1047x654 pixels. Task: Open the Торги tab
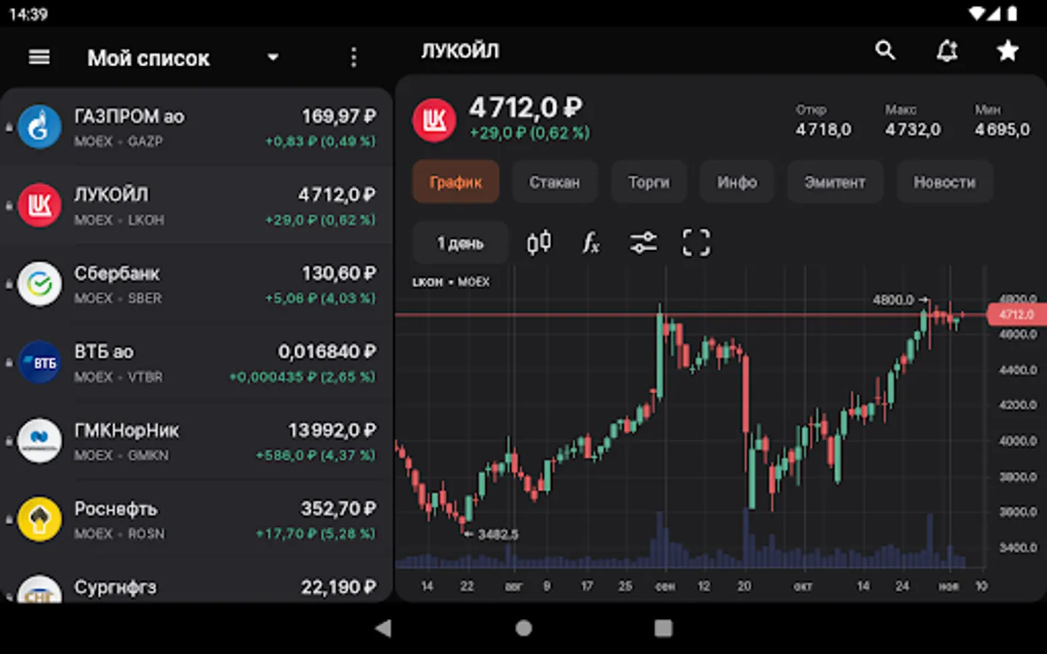(649, 182)
